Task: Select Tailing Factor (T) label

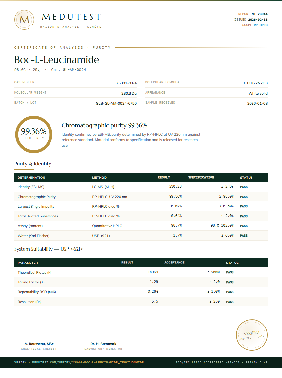Action: pos(31,282)
